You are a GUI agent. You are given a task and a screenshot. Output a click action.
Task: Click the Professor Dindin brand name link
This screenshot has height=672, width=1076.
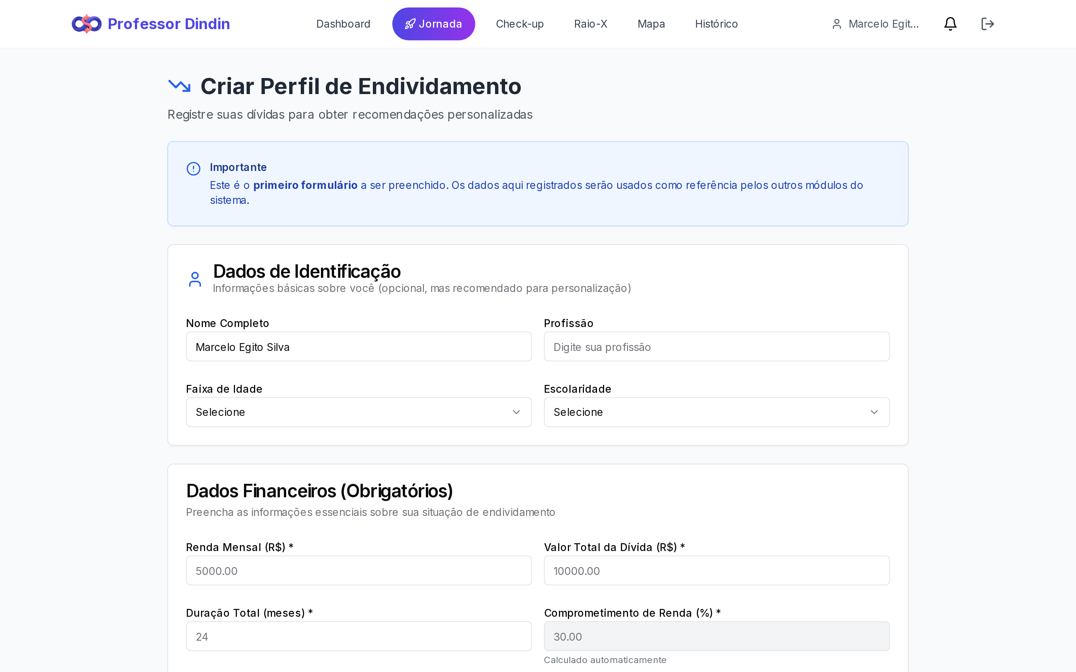pyautogui.click(x=169, y=24)
